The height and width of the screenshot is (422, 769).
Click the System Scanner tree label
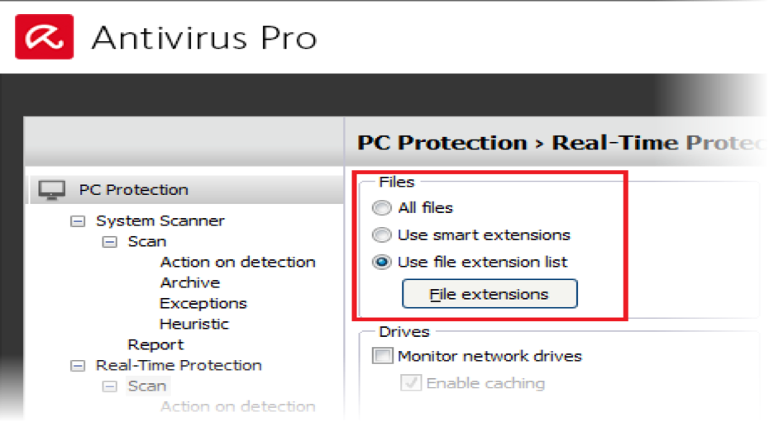(160, 220)
